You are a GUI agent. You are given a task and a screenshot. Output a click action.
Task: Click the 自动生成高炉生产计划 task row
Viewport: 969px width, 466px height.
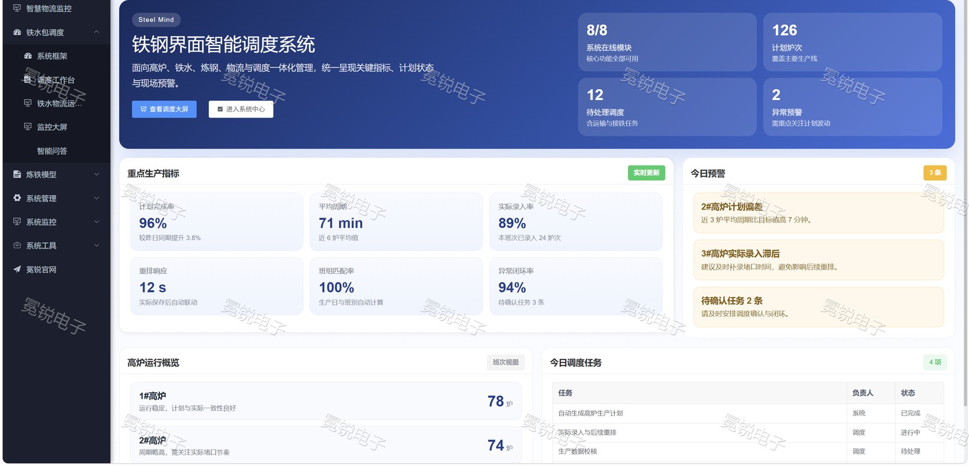tap(748, 413)
